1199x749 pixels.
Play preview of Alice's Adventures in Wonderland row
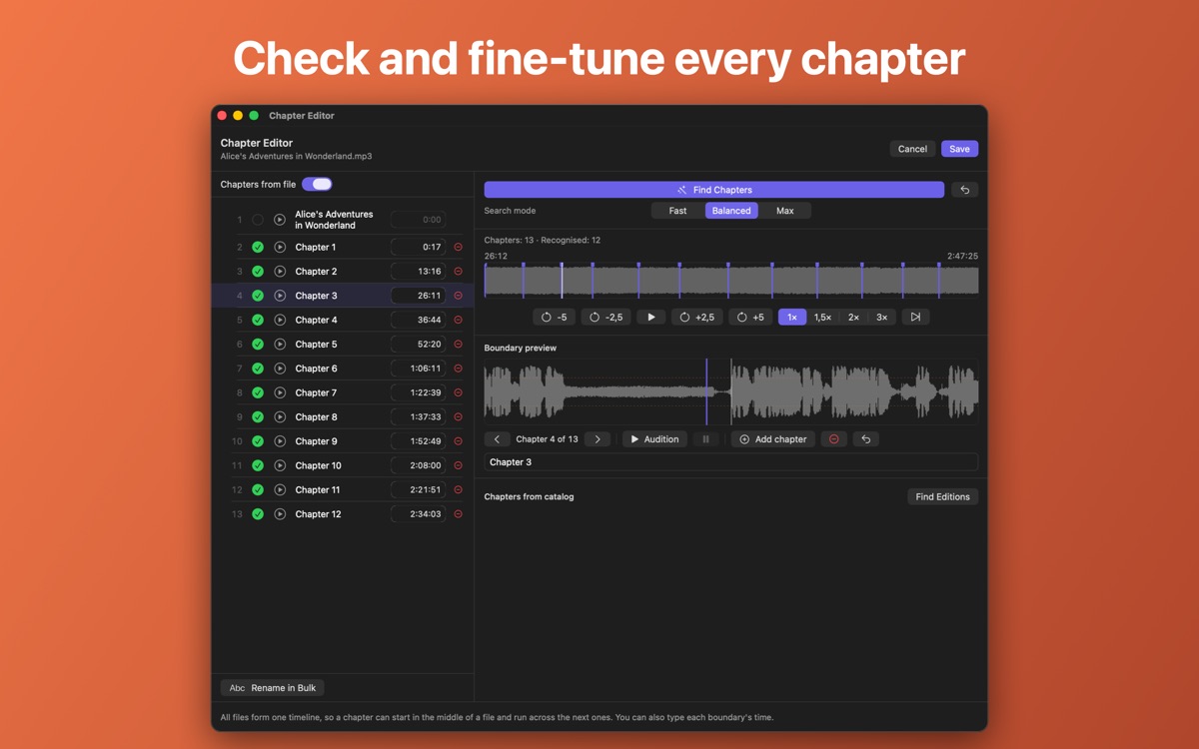click(280, 220)
